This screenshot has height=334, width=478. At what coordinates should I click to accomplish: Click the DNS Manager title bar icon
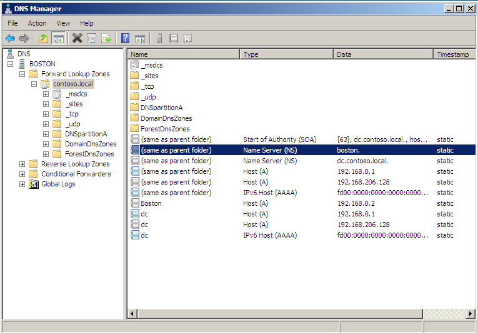[x=8, y=9]
